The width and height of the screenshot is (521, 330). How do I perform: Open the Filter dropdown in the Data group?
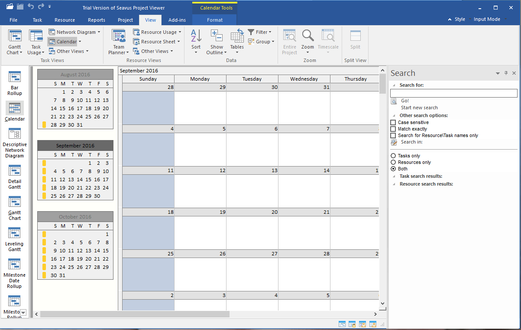click(260, 32)
